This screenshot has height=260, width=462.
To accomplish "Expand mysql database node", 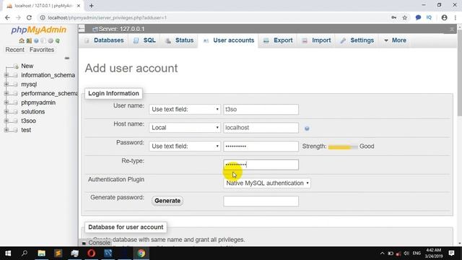I will [x=6, y=84].
